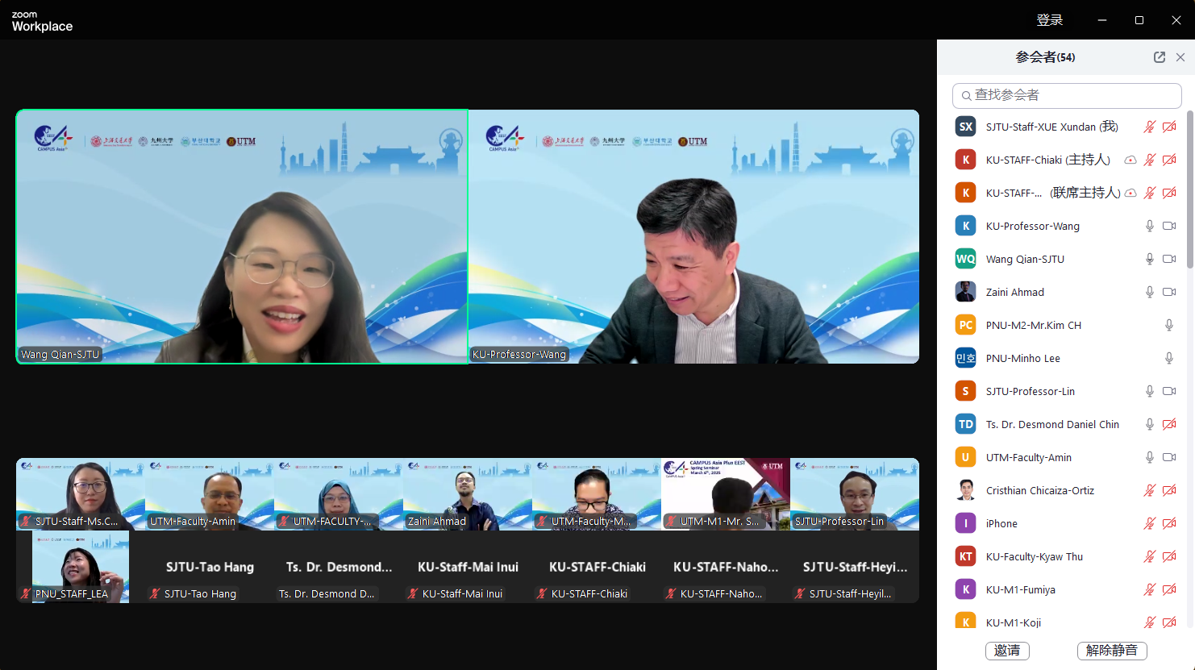Screen dimensions: 1195x670
Task: Click the muted mic icon for SJTU-Staff-XUE Xundan
Action: [1150, 127]
